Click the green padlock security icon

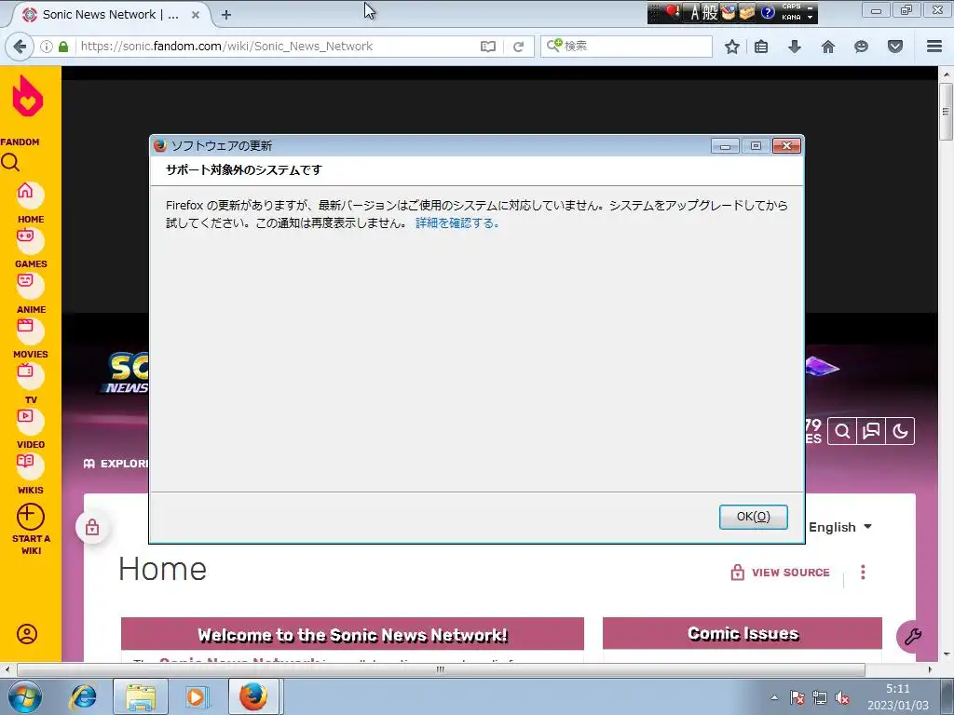coord(63,47)
